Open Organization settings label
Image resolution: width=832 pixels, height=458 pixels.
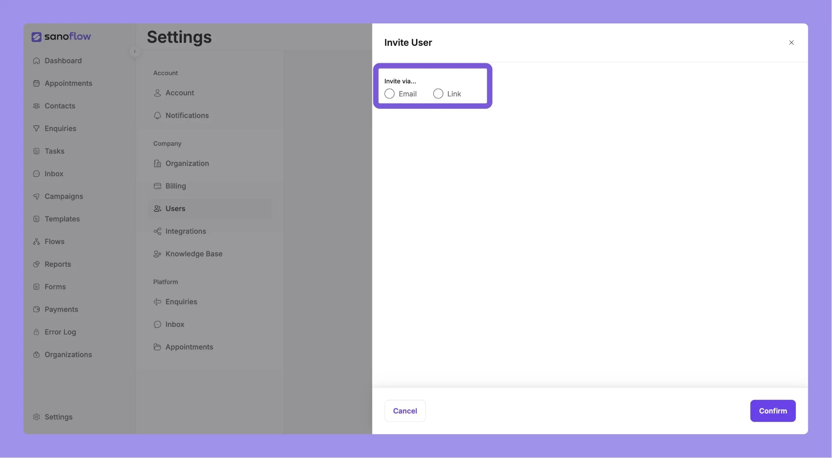(x=187, y=163)
